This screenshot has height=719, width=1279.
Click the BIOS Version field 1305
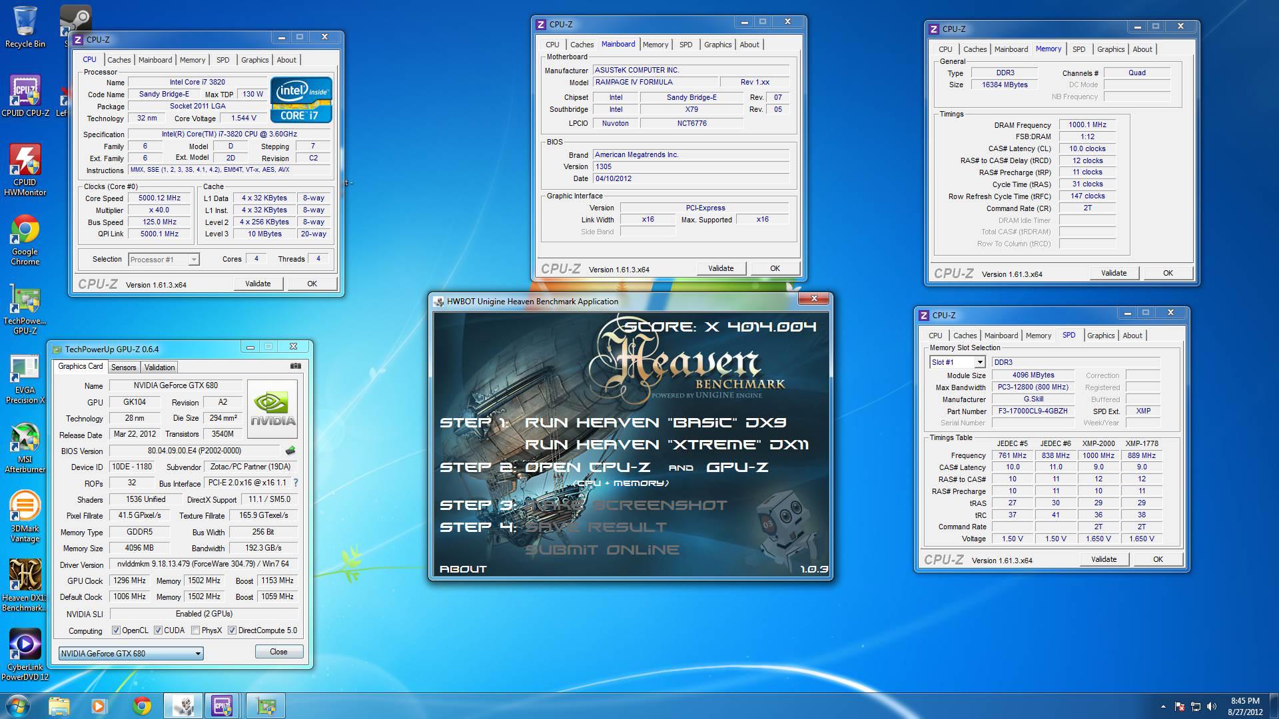coord(691,167)
